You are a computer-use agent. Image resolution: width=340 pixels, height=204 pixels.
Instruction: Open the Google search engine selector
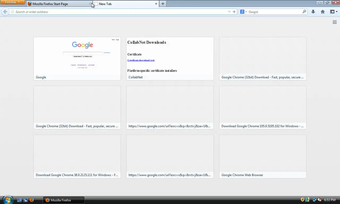point(243,12)
